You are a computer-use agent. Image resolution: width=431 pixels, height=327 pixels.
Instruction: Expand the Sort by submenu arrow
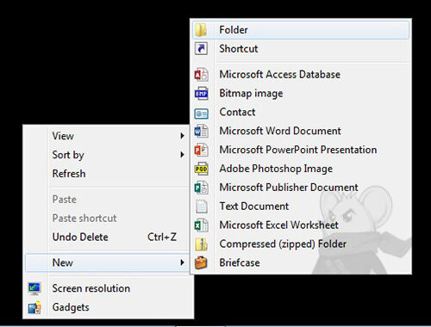coord(182,155)
